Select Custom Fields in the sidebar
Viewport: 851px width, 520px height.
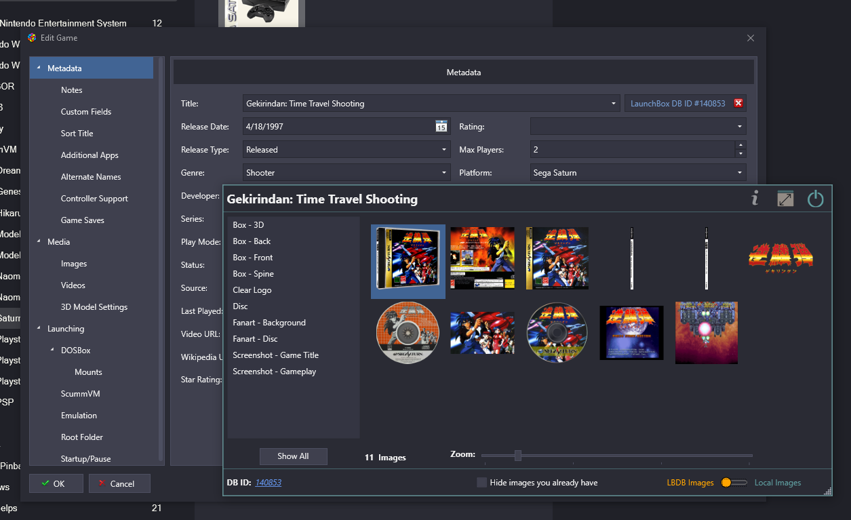click(x=86, y=112)
